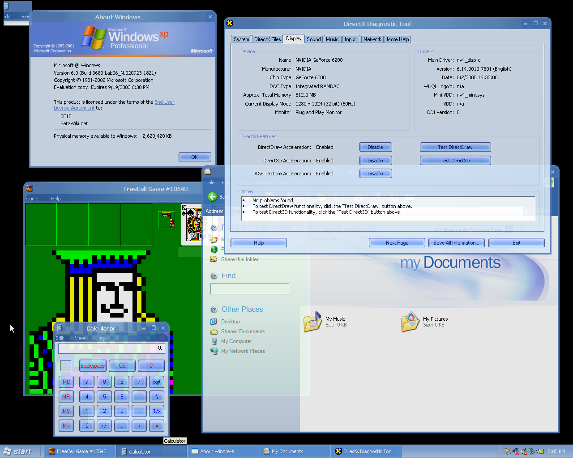The width and height of the screenshot is (573, 458).
Task: Click the Share this folder icon
Action: pos(214,259)
